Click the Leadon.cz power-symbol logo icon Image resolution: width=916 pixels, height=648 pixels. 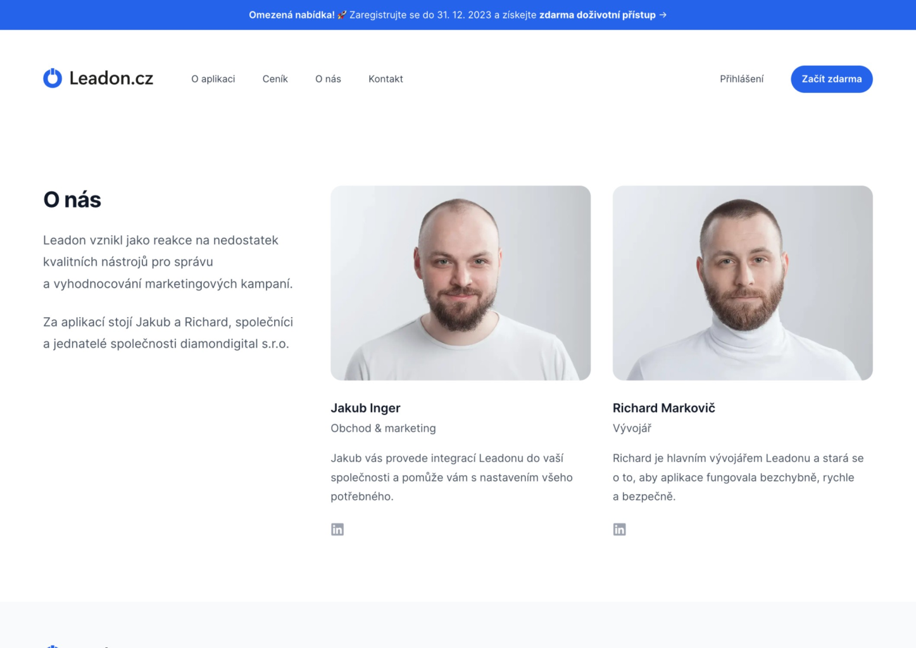coord(53,78)
